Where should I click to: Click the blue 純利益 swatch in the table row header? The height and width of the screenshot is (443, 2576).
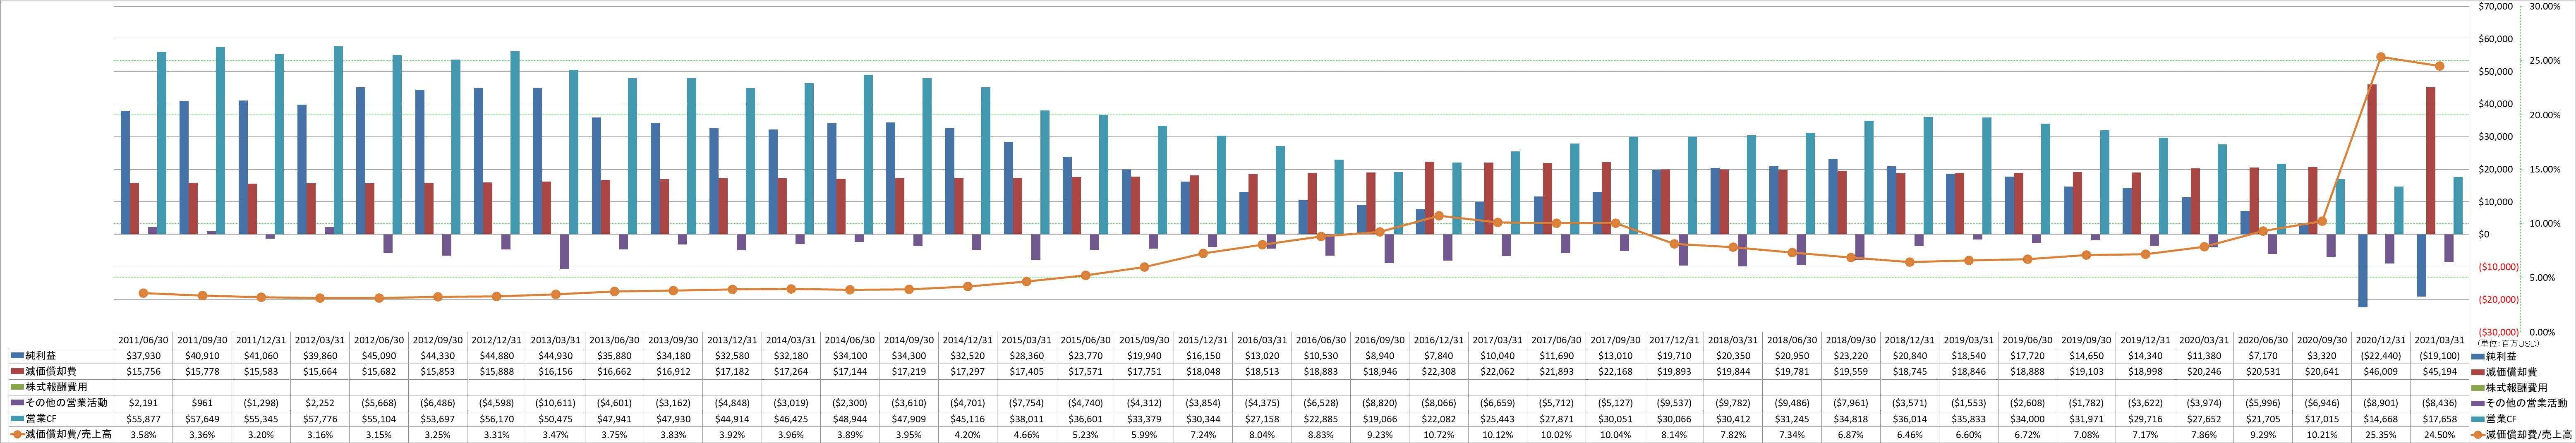click(x=17, y=356)
